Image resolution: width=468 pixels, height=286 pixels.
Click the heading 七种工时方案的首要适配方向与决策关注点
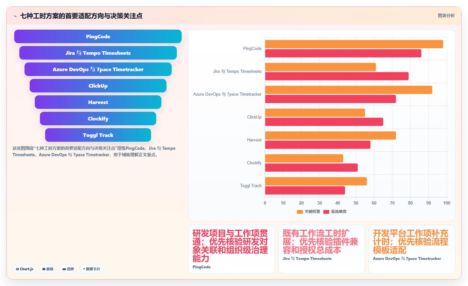81,16
